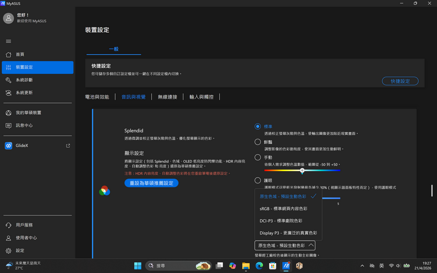This screenshot has height=273, width=437.
Task: Open Copilot from taskbar
Action: click(x=233, y=266)
